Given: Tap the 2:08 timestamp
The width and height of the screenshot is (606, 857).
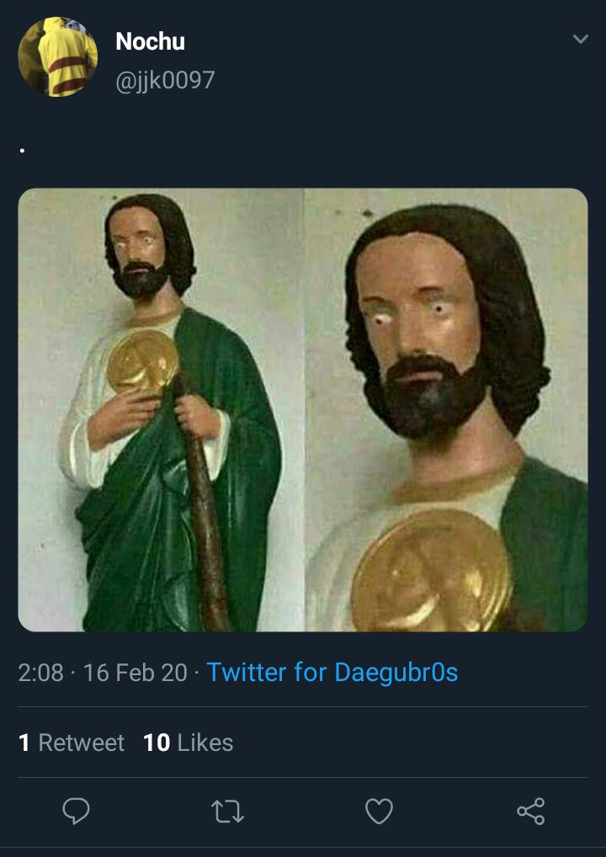Looking at the screenshot, I should coord(40,673).
